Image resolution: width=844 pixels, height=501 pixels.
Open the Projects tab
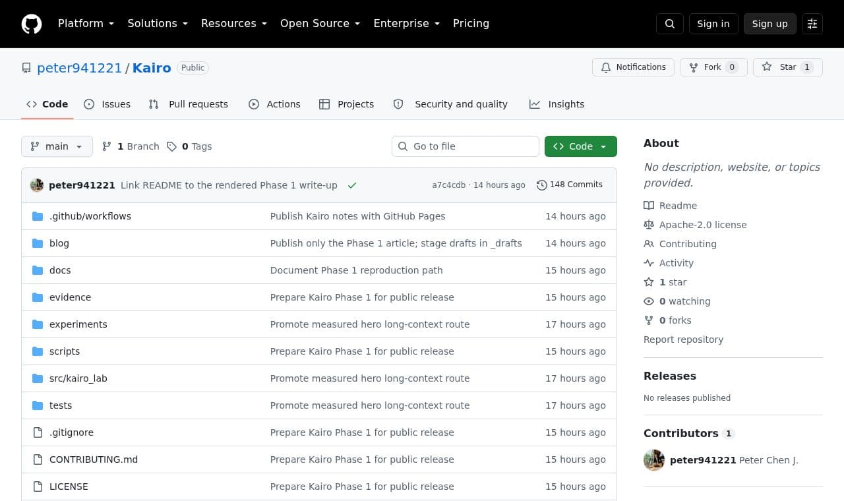(x=347, y=104)
